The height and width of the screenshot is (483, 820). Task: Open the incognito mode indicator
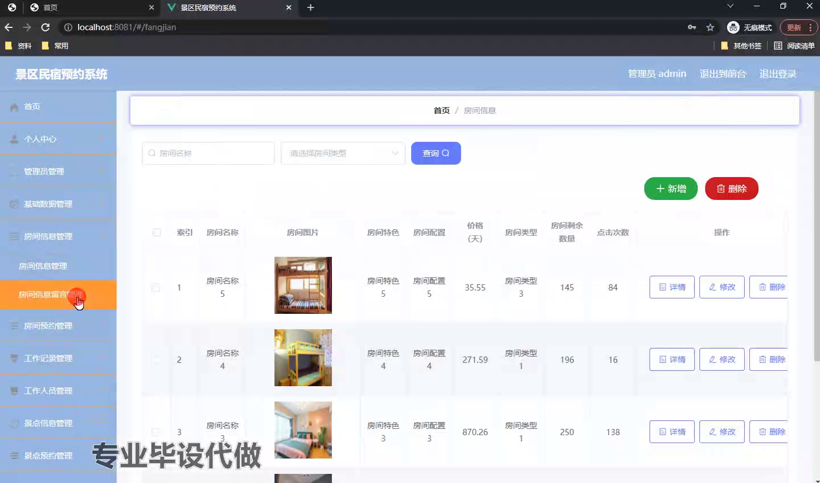click(749, 27)
